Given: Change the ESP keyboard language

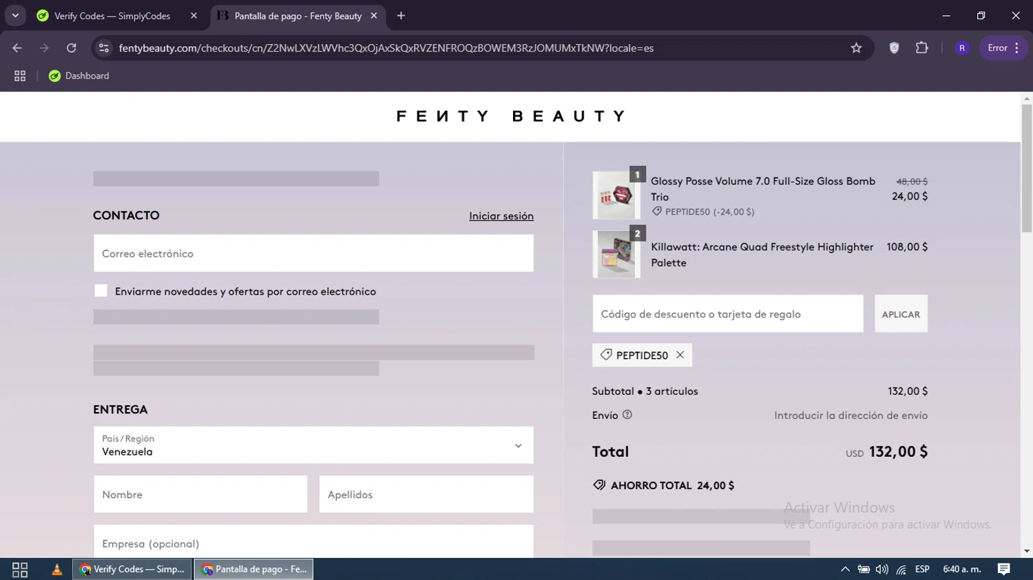Looking at the screenshot, I should tap(922, 569).
